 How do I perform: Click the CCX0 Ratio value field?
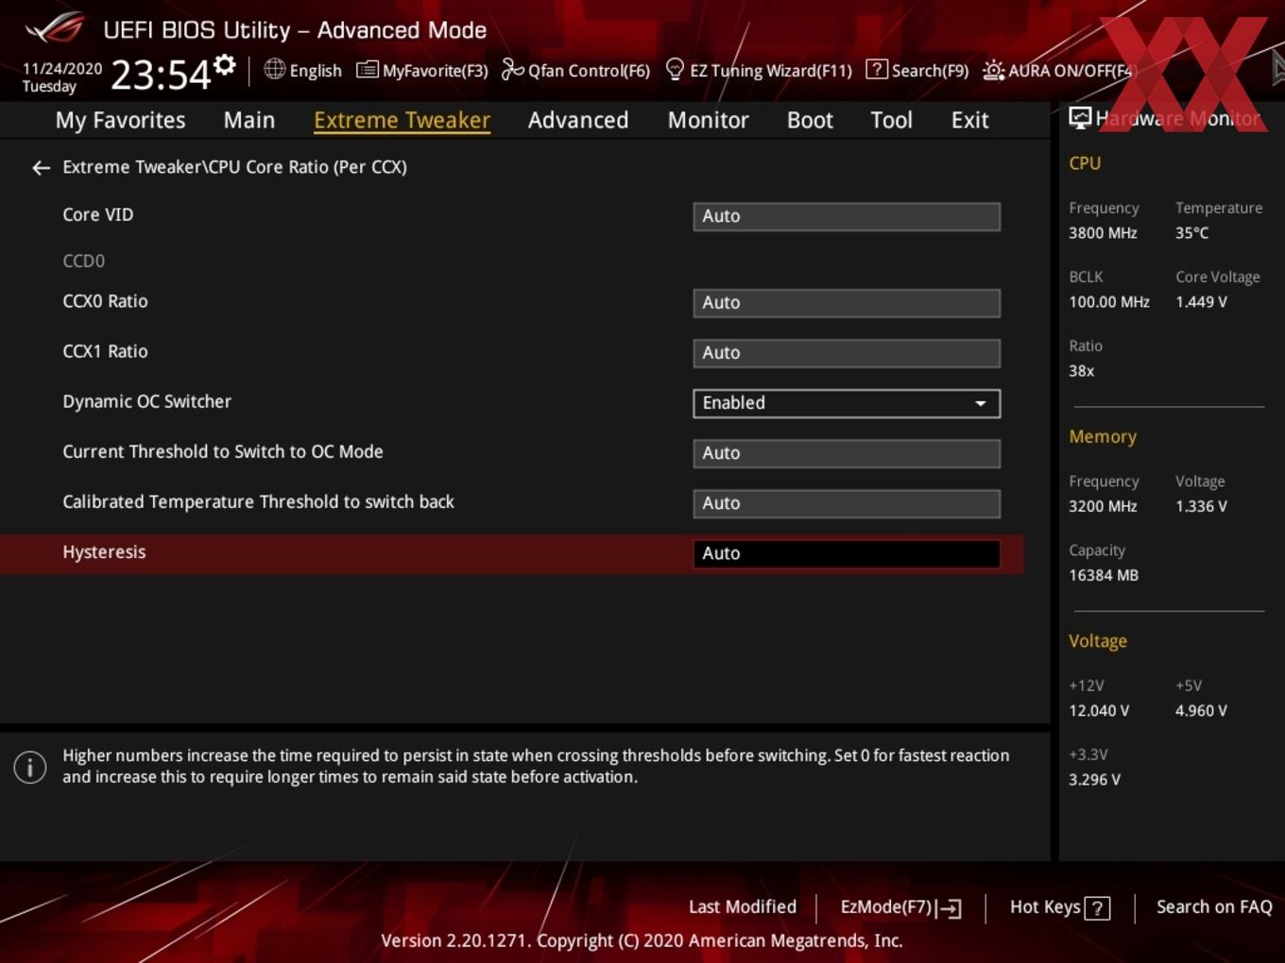(x=847, y=303)
